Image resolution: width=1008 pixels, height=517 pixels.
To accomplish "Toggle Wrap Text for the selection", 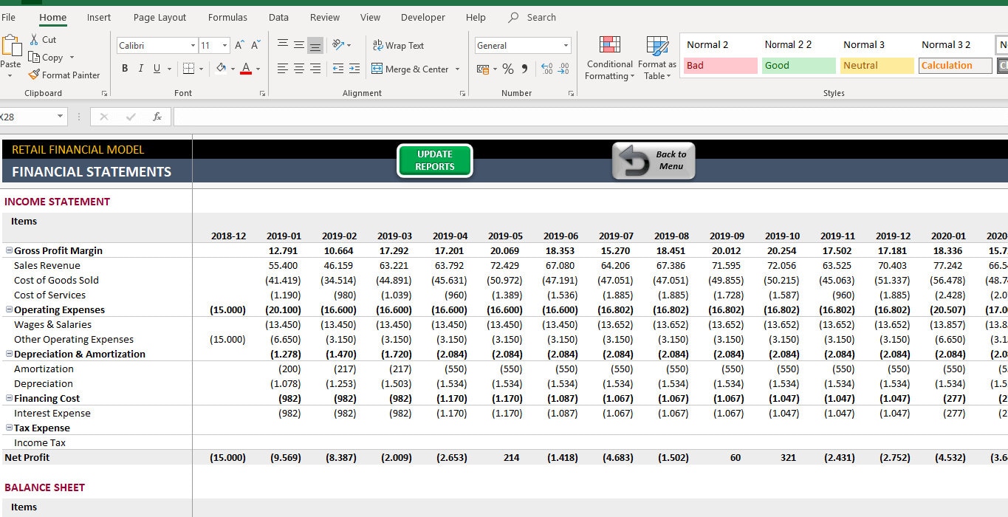I will 398,45.
